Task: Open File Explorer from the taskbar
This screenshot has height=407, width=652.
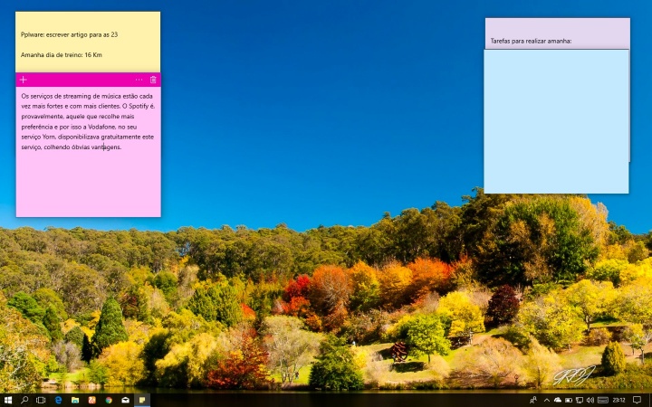Action: tap(75, 399)
